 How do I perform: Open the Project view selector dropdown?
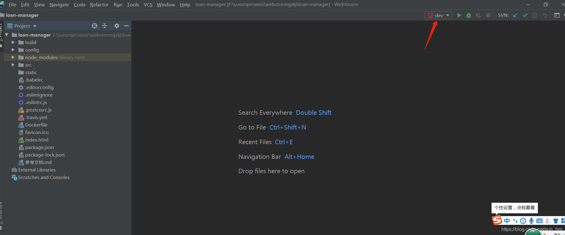click(22, 26)
